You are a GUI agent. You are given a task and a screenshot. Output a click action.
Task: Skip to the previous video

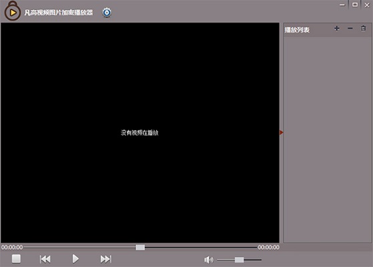[45, 259]
